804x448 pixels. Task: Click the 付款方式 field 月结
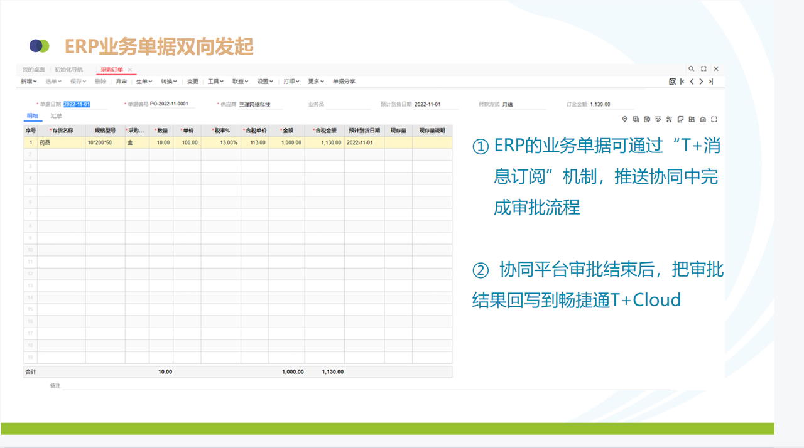pyautogui.click(x=524, y=105)
